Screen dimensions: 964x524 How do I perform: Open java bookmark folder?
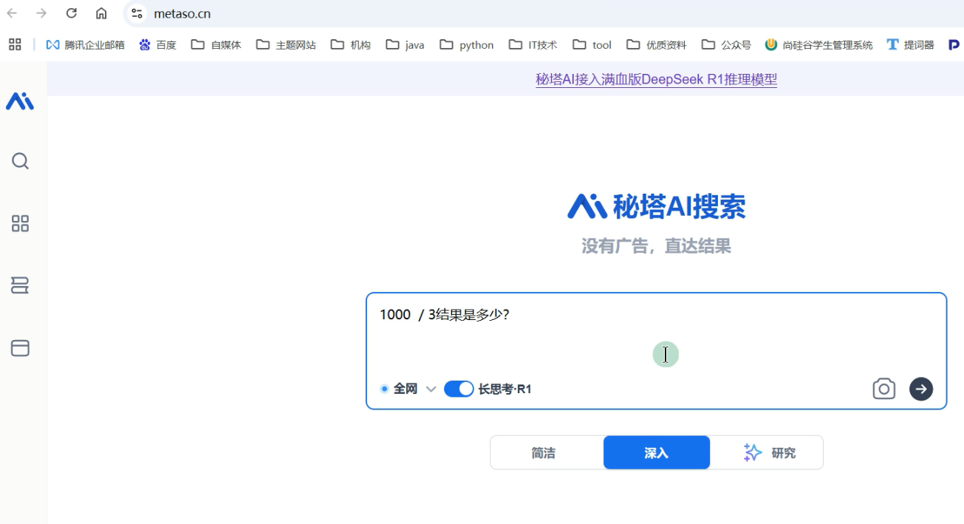tap(405, 44)
